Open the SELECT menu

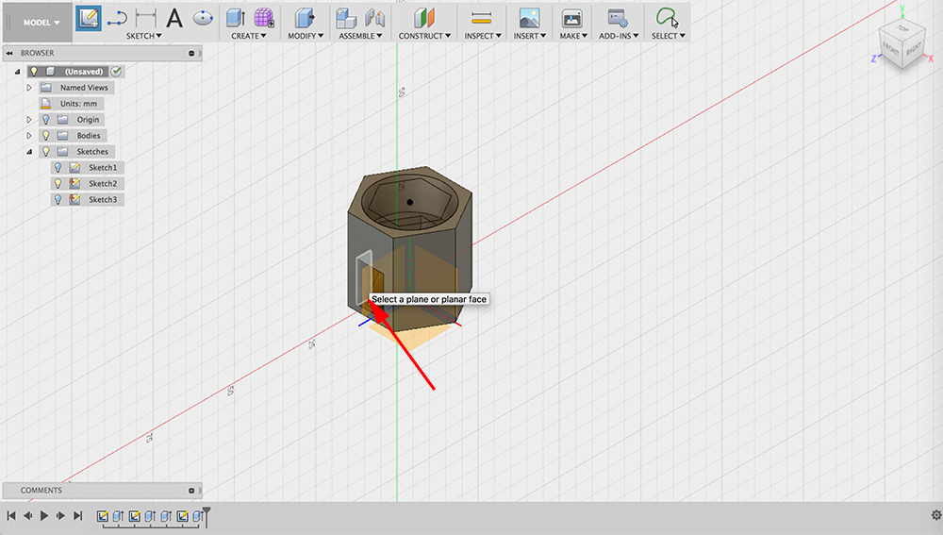pyautogui.click(x=669, y=36)
